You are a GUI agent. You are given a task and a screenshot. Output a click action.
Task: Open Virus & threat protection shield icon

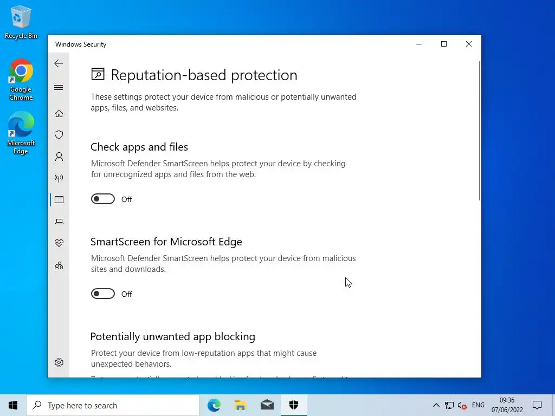59,135
